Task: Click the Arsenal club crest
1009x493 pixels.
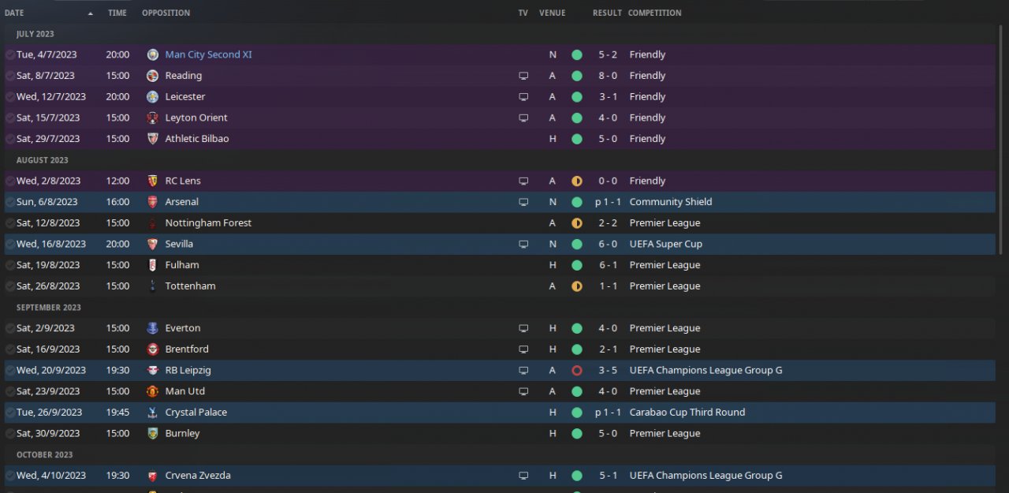Action: (x=153, y=202)
